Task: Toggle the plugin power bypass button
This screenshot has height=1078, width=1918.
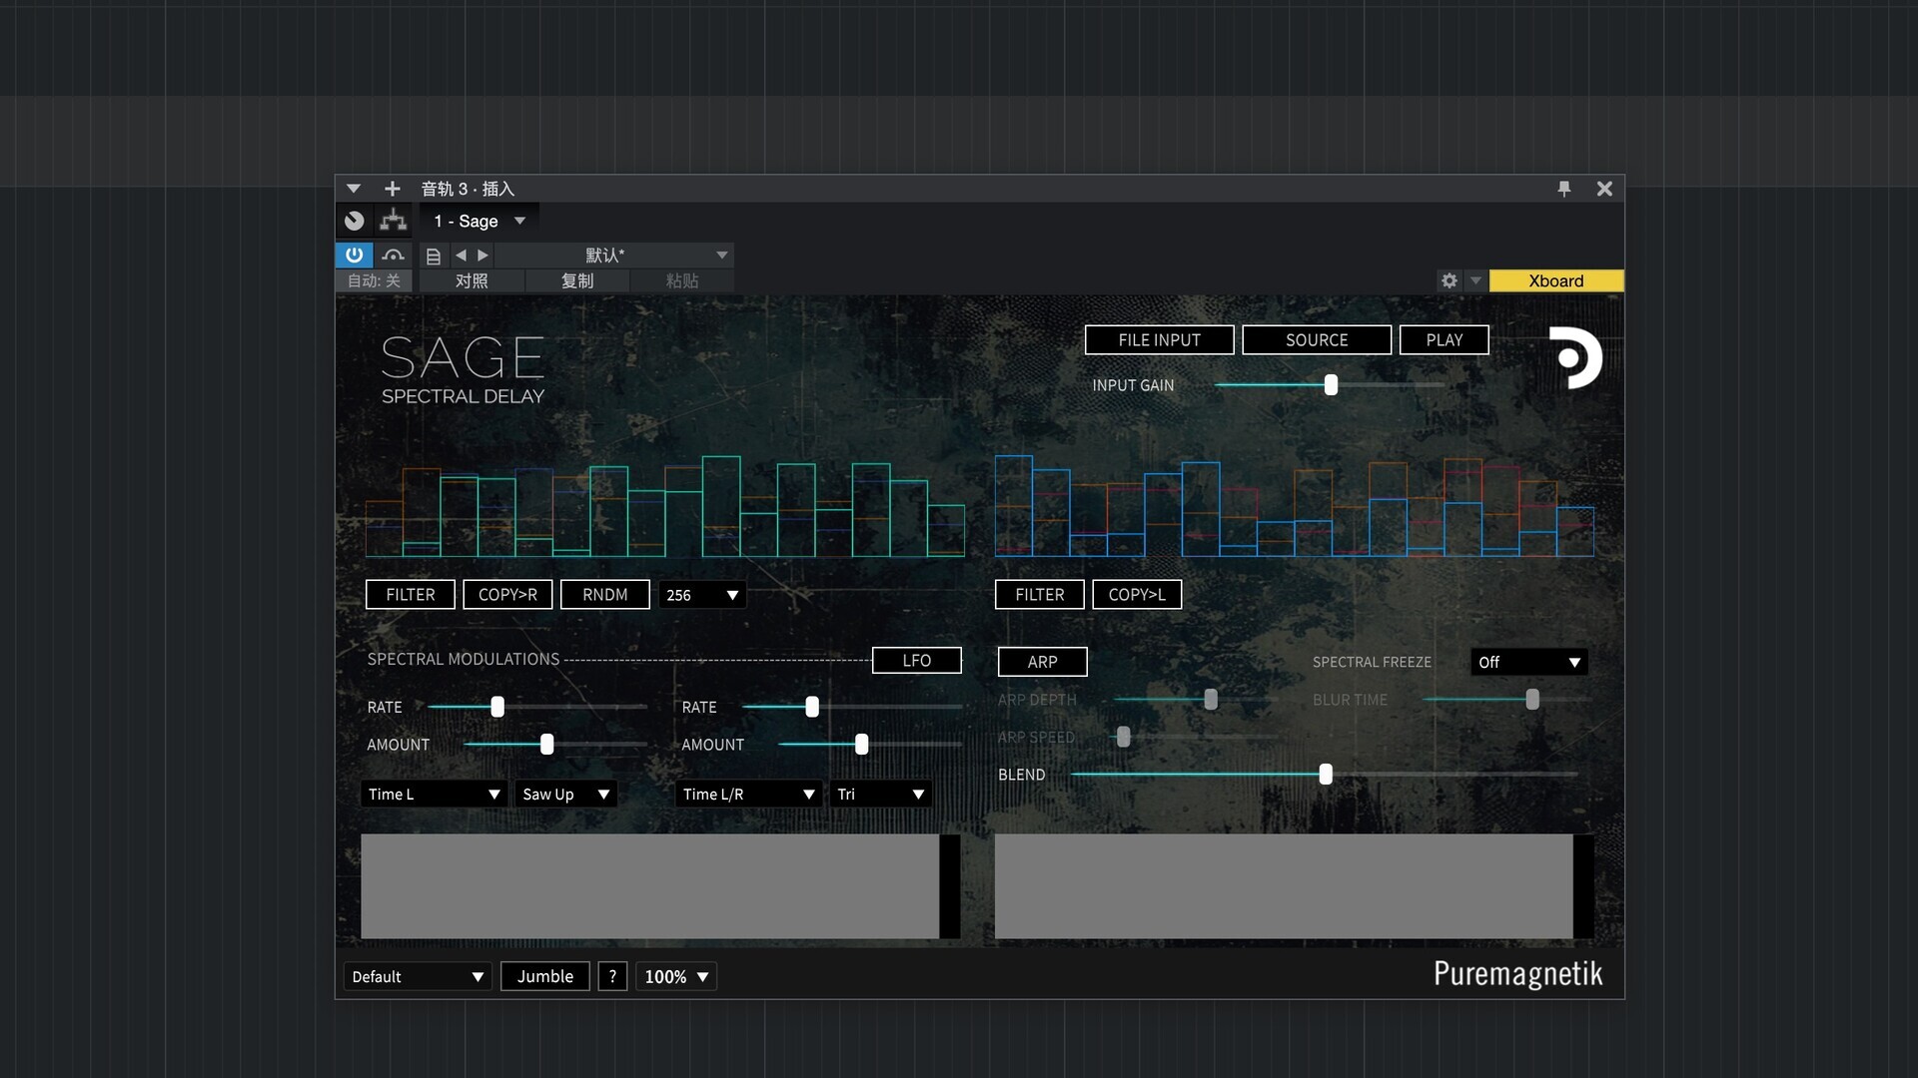Action: (355, 255)
